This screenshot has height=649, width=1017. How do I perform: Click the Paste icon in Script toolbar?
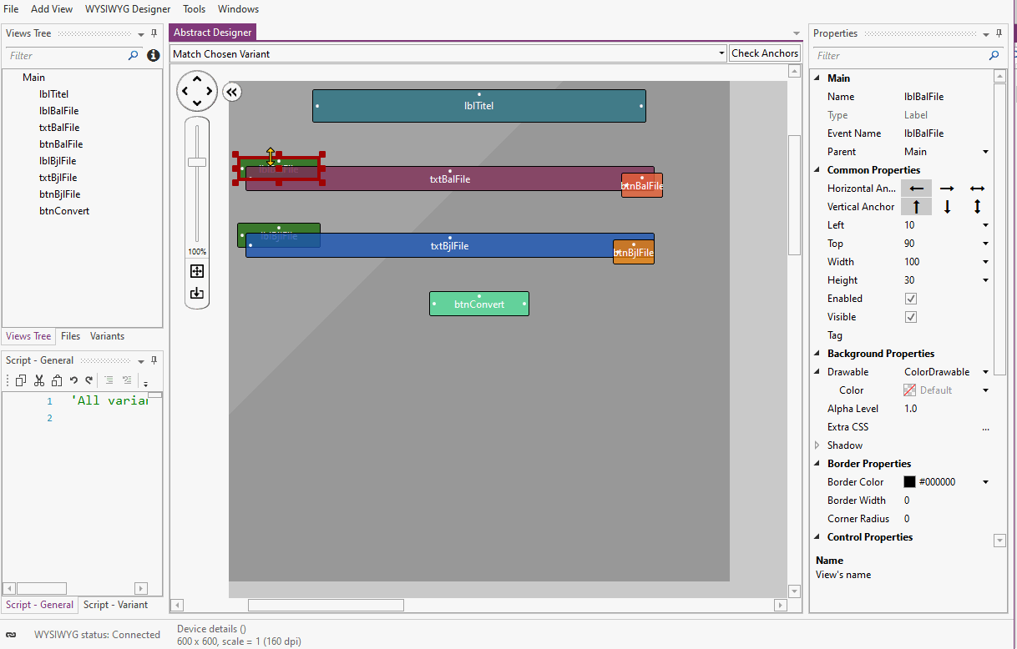tap(57, 380)
